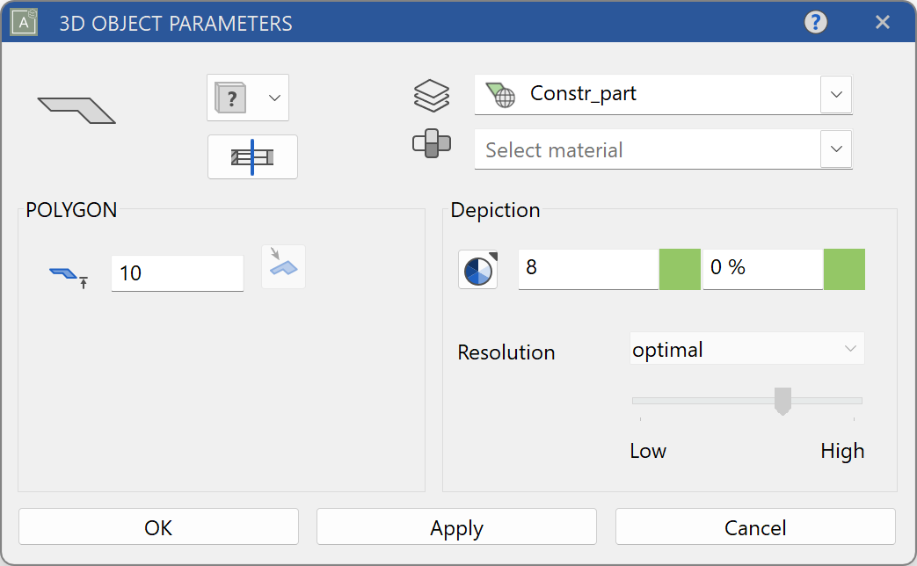Click the blue extrusion height icon in POLYGON
The image size is (917, 566).
pos(70,273)
